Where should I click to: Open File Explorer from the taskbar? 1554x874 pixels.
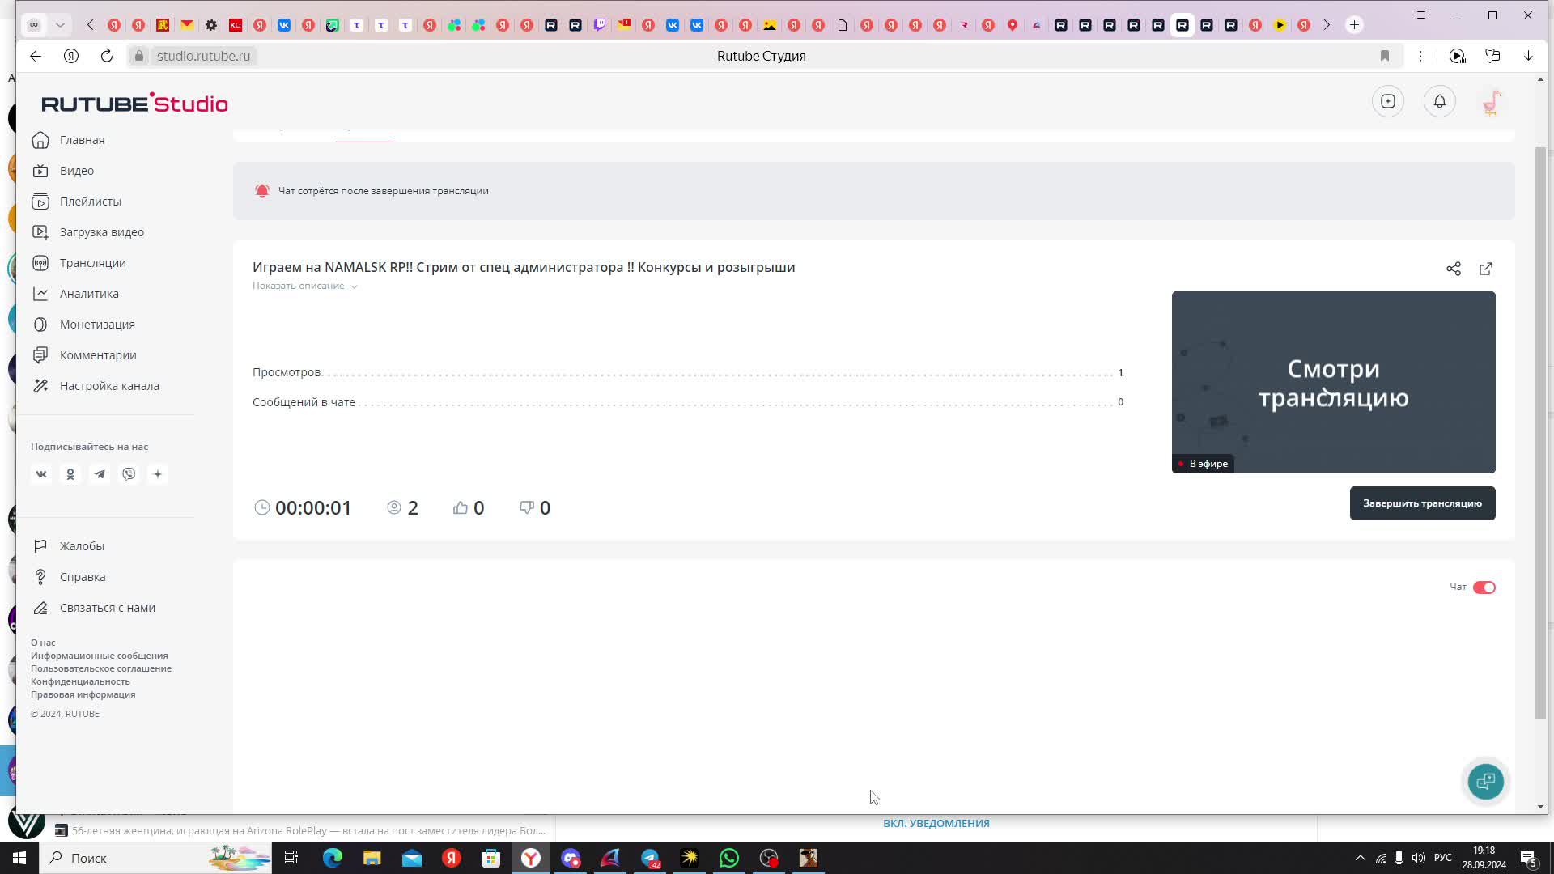pyautogui.click(x=372, y=858)
